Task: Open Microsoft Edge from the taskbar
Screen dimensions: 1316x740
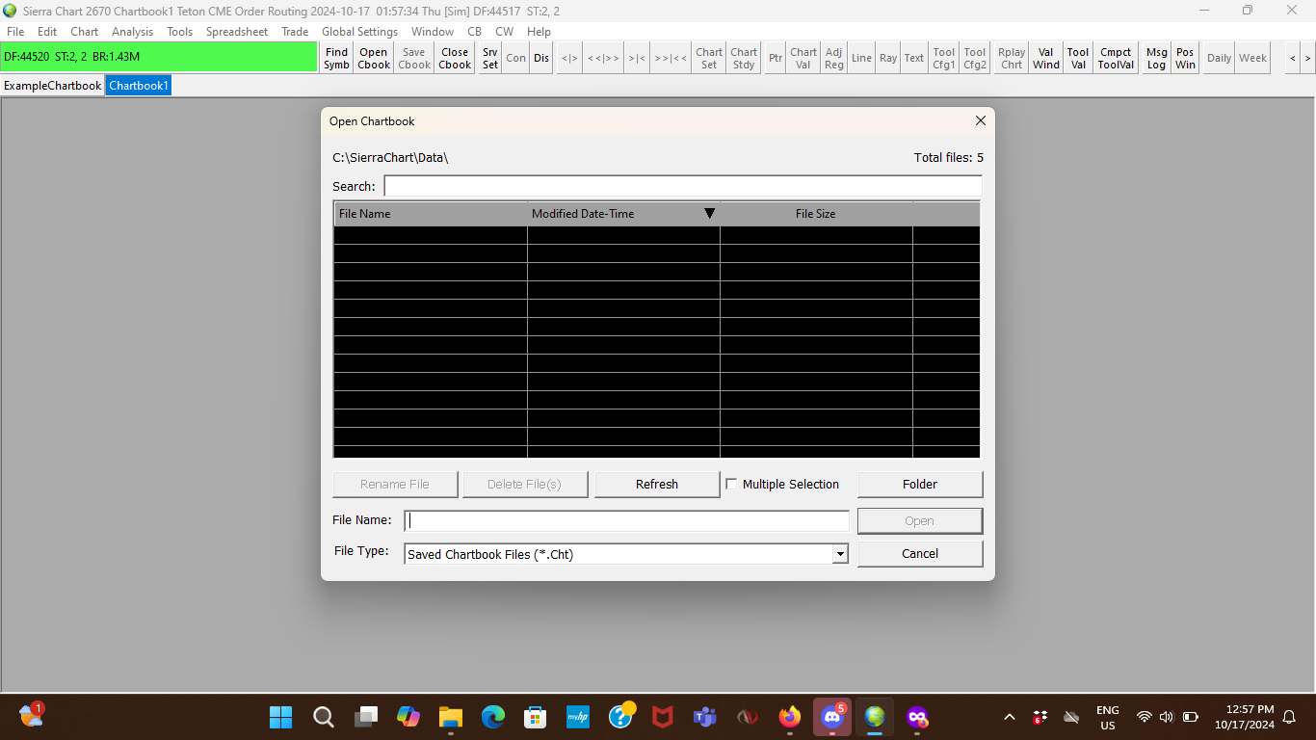Action: 493,717
